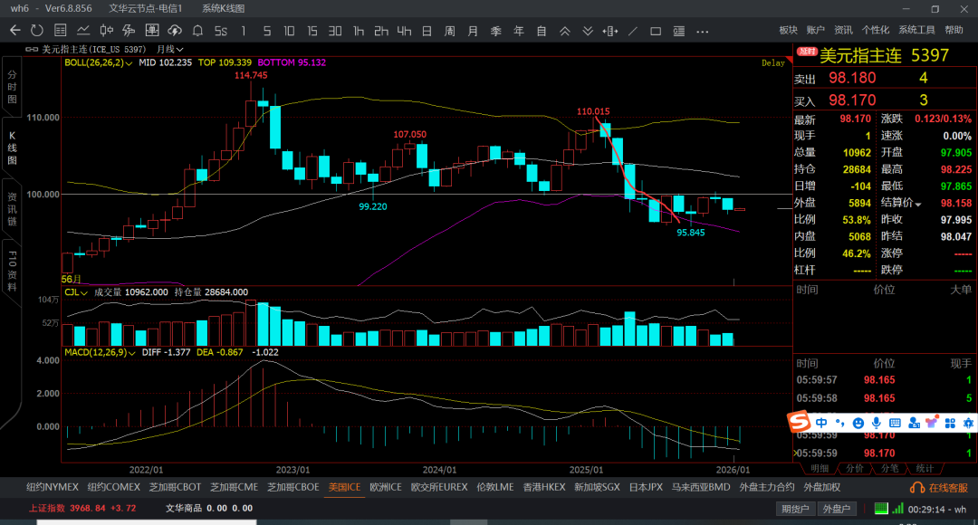
Task: Select the 伦敦LME exchange tab
Action: tap(495, 487)
